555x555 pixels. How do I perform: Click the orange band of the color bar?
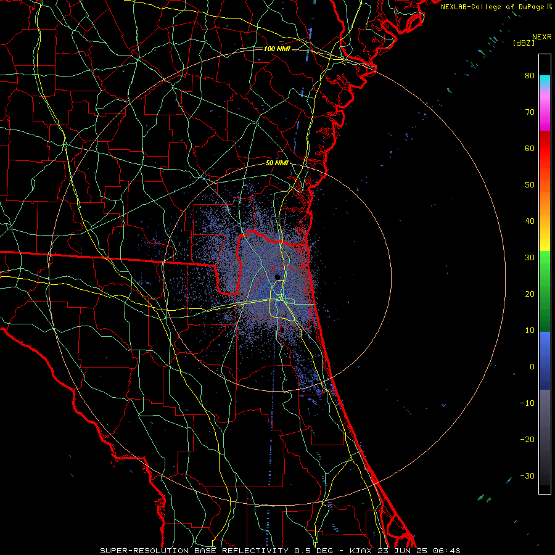[545, 198]
